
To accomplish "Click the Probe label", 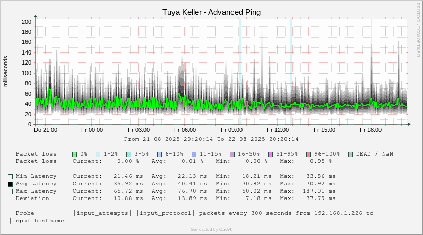I will tap(25, 213).
